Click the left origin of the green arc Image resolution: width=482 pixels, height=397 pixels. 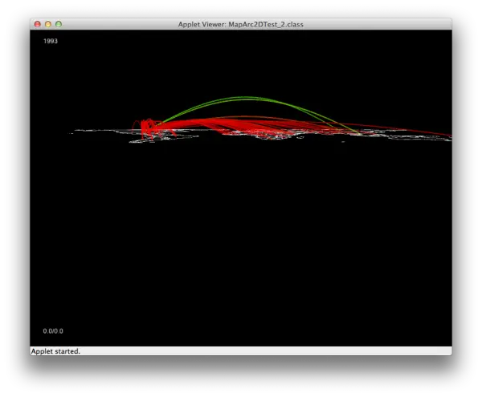click(158, 124)
